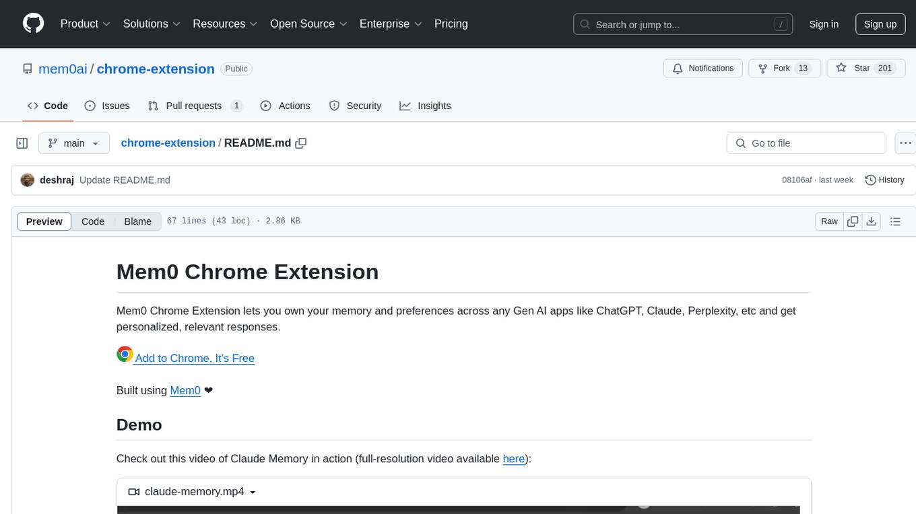This screenshot has width=916, height=514.
Task: Switch to the Code view
Action: click(x=93, y=221)
